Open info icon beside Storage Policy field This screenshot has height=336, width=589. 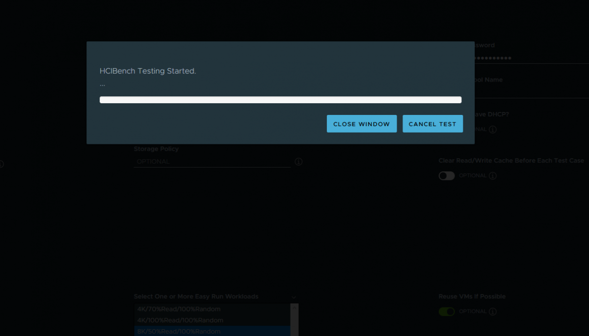coord(298,162)
